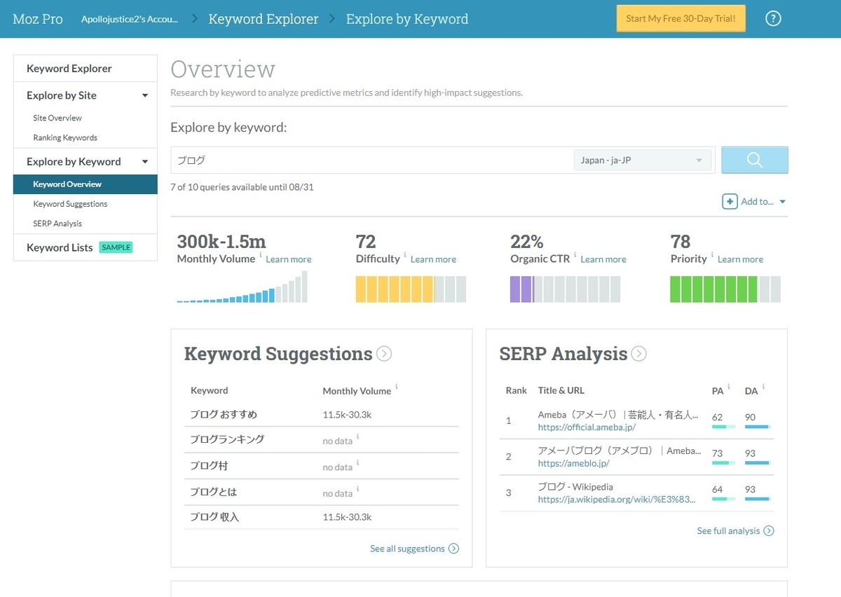Click Moz Pro logo in header
This screenshot has width=841, height=597.
[38, 19]
